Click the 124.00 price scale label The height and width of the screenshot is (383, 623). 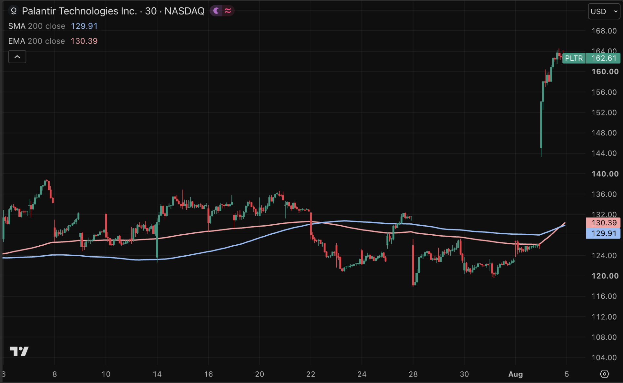604,256
